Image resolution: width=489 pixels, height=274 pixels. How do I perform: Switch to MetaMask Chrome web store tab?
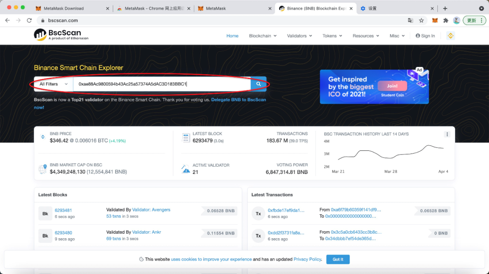153,9
